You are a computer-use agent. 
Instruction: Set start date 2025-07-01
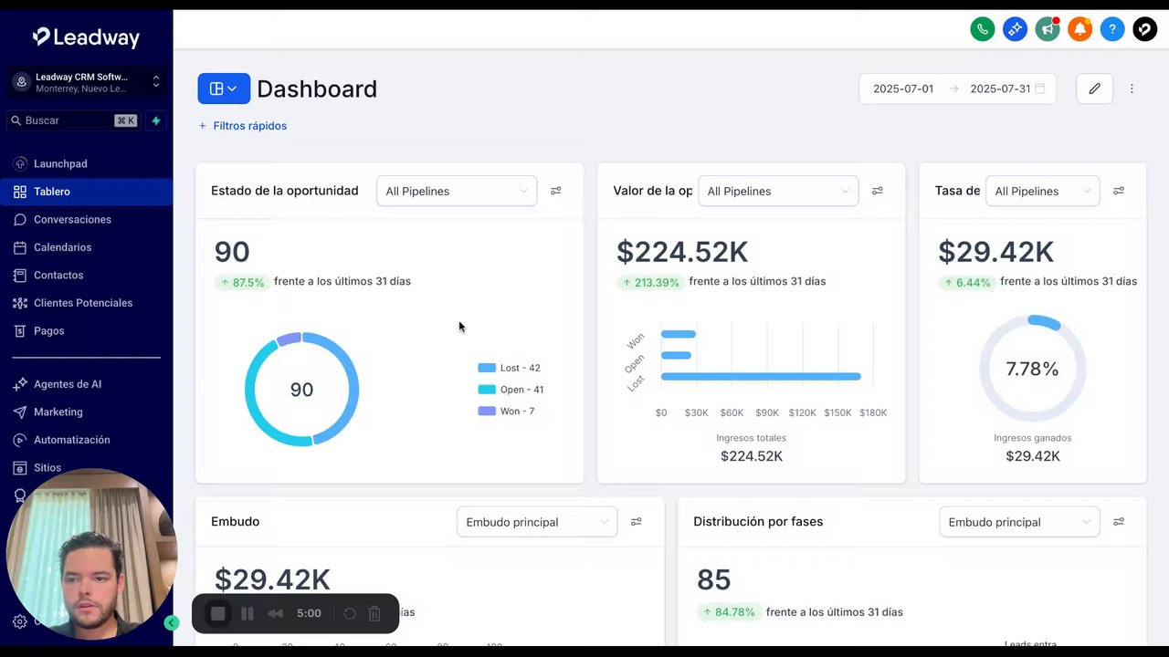click(903, 89)
